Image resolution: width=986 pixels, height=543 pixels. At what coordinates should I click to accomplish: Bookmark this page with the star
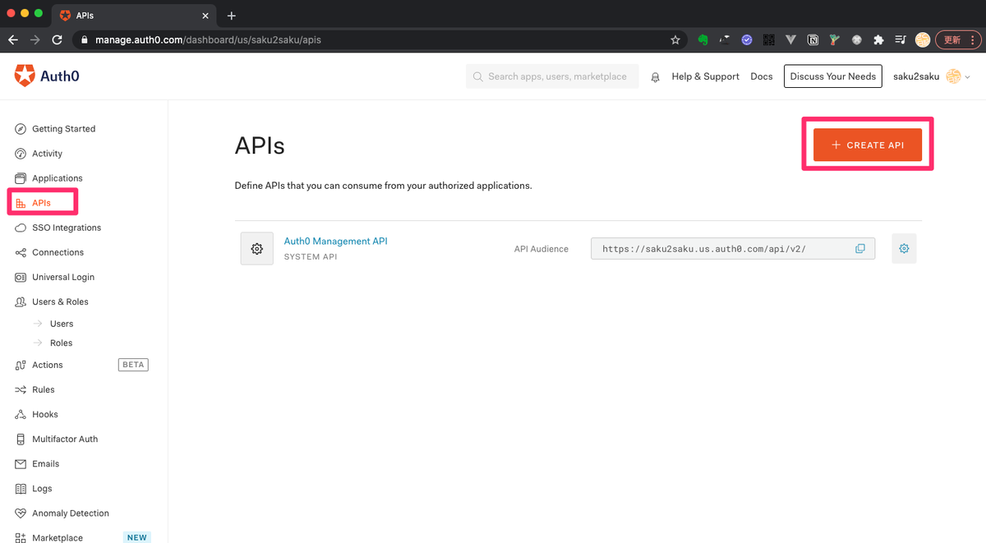675,39
